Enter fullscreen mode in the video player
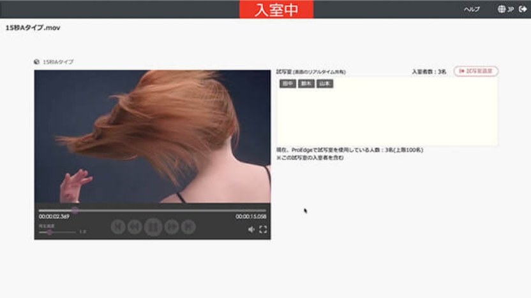 (x=263, y=229)
